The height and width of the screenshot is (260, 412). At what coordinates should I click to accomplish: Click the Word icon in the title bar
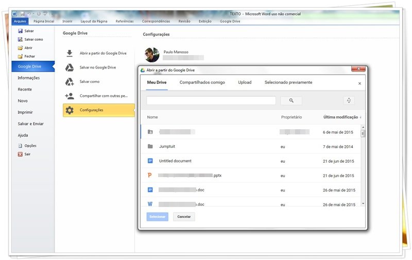point(14,14)
